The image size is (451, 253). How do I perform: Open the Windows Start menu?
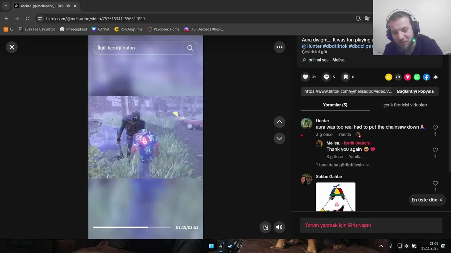coord(211,246)
